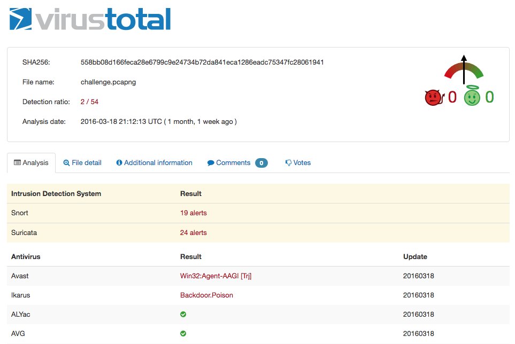Click the Intrusion Detection System column header
The image size is (515, 344).
coord(56,193)
